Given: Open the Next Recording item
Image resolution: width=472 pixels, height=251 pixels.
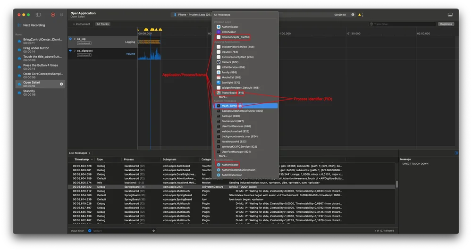Looking at the screenshot, I should click(34, 25).
